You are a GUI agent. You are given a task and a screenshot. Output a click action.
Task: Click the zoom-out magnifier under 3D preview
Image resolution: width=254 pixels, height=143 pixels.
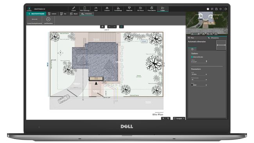(x=211, y=34)
